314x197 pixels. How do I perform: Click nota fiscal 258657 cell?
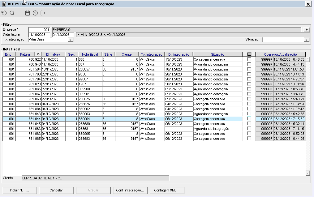(x=90, y=69)
